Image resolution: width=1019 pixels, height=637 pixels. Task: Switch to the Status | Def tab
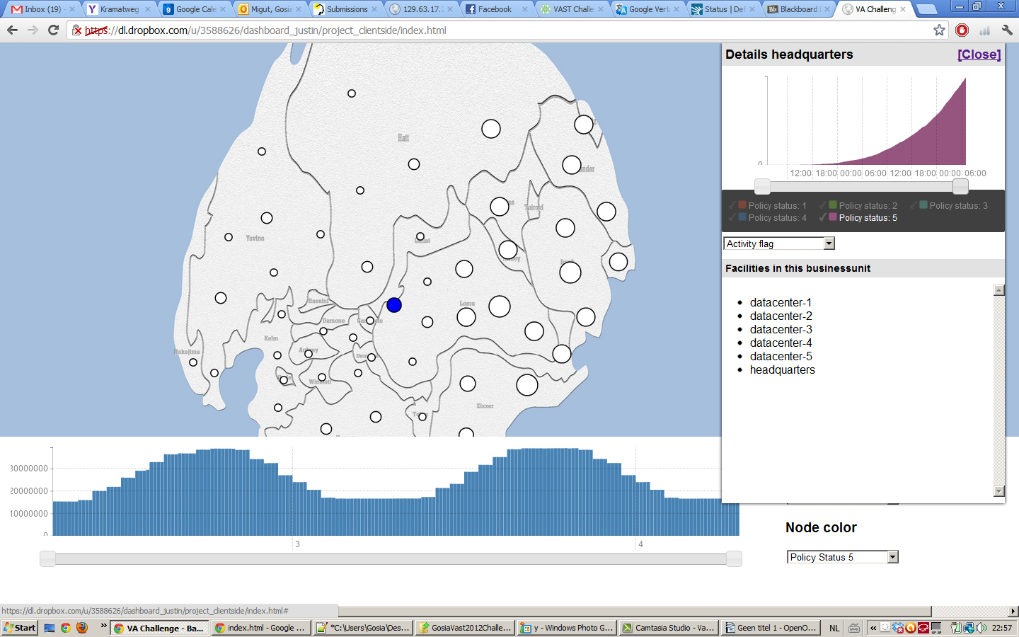pyautogui.click(x=724, y=9)
